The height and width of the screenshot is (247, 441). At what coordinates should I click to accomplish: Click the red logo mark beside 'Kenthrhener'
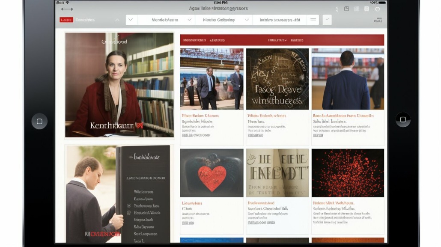click(x=140, y=125)
